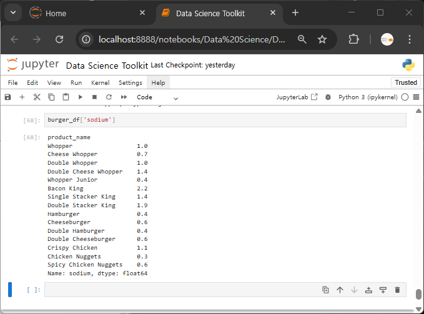Screen dimensions: 424x314
Task: Go forward in browser history
Action: [x=36, y=39]
